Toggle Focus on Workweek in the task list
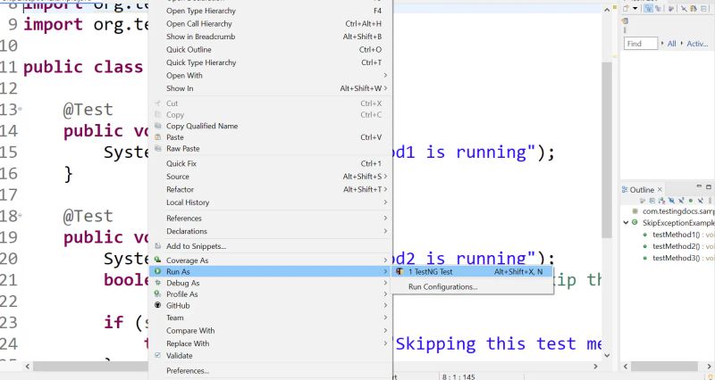 pos(671,9)
